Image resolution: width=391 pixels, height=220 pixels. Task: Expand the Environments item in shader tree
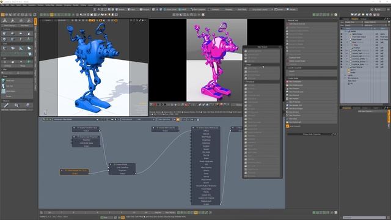click(345, 78)
